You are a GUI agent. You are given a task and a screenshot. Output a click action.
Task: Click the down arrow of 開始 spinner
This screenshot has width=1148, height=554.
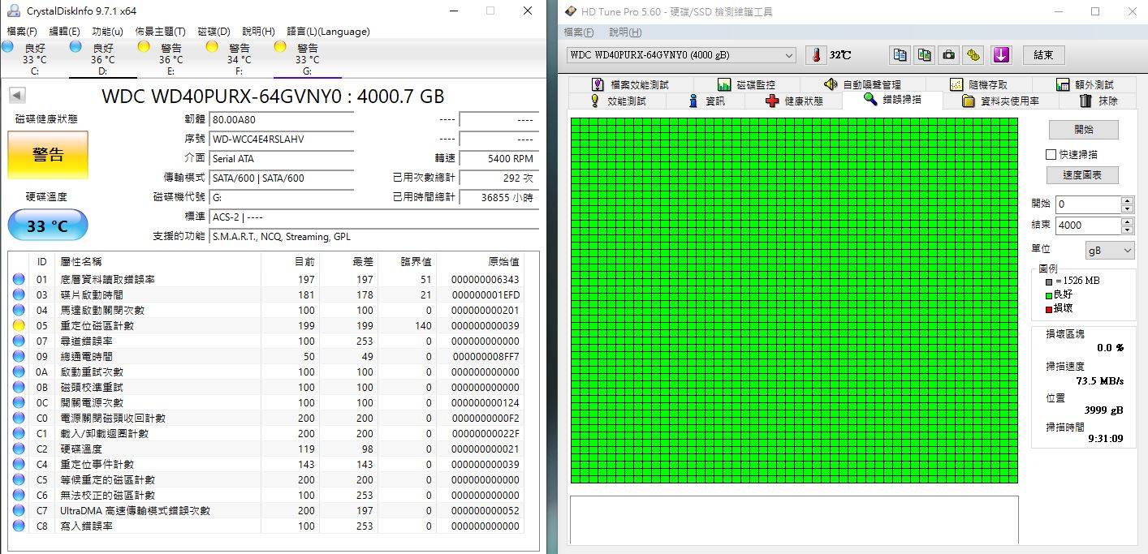tap(1127, 208)
